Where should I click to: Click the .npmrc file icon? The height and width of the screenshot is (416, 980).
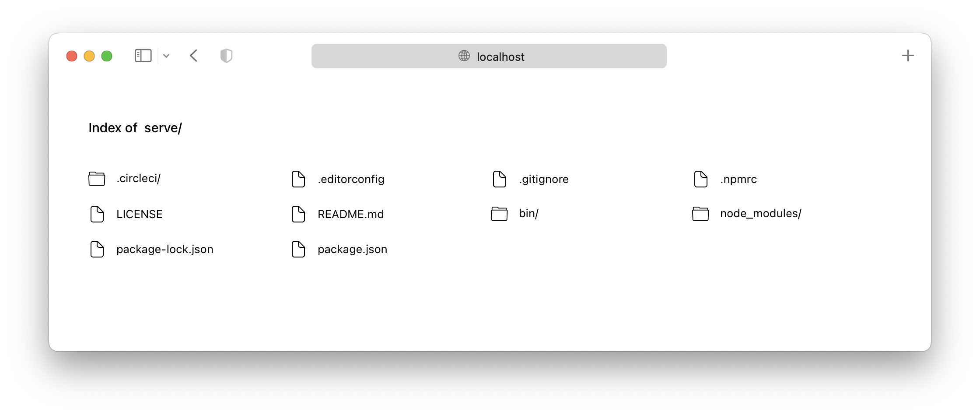point(700,179)
